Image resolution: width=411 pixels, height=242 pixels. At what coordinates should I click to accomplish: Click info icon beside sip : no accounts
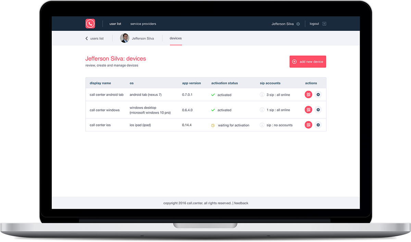(x=262, y=125)
